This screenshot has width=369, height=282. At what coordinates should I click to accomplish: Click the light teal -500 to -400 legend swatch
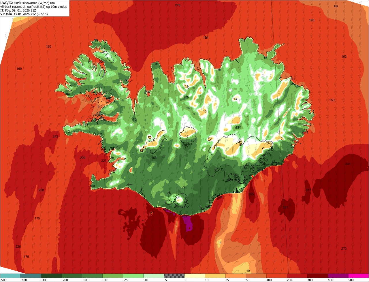point(10,276)
